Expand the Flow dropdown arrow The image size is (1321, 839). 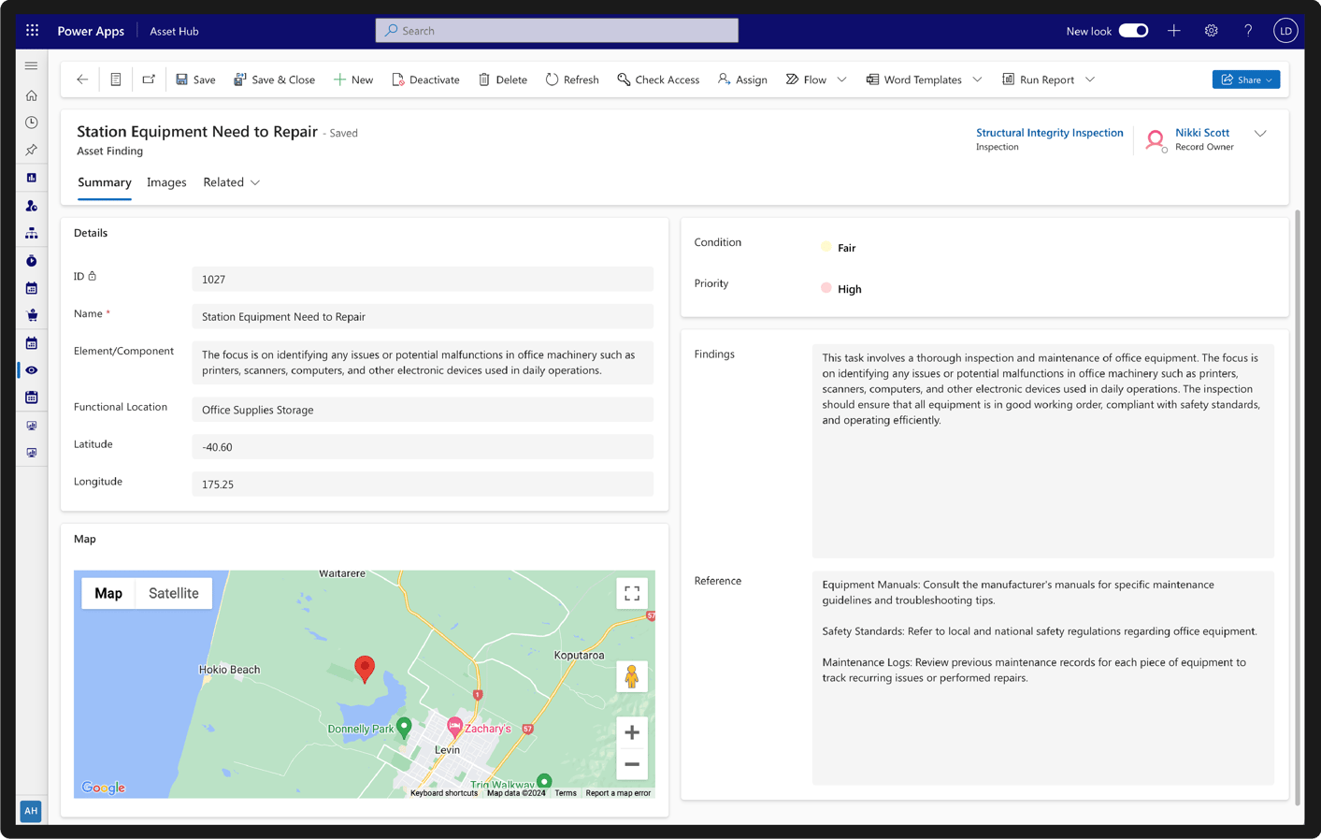click(x=842, y=80)
